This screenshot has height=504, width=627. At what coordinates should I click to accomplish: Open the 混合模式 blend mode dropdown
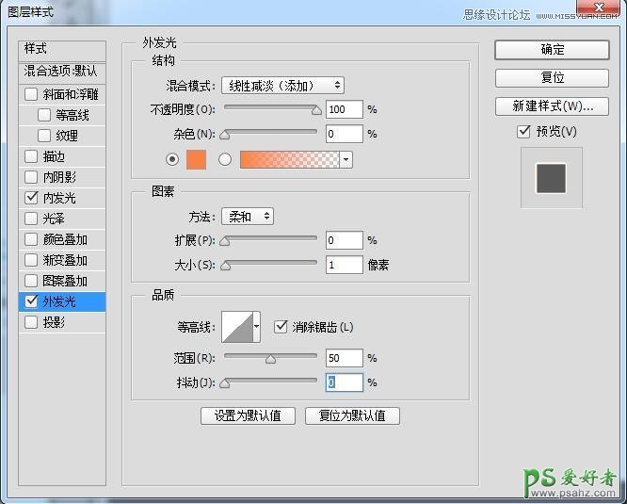tap(282, 86)
